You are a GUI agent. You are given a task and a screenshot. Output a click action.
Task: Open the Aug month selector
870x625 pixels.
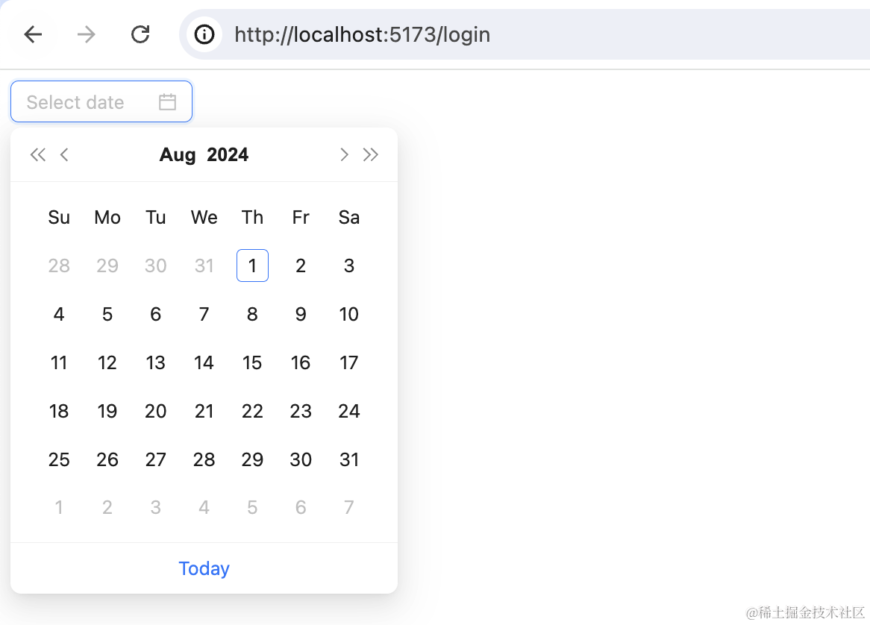[178, 155]
